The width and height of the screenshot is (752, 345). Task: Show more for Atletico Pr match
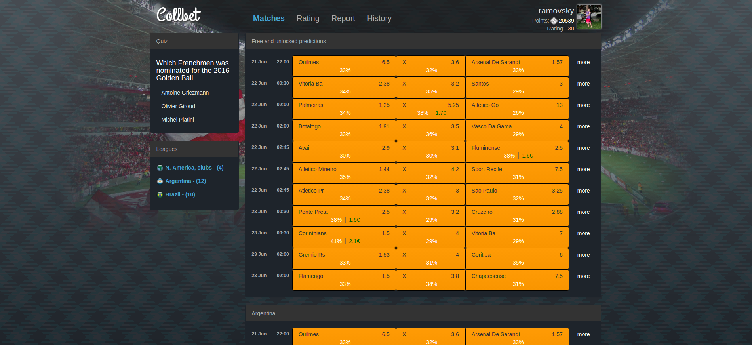(583, 191)
